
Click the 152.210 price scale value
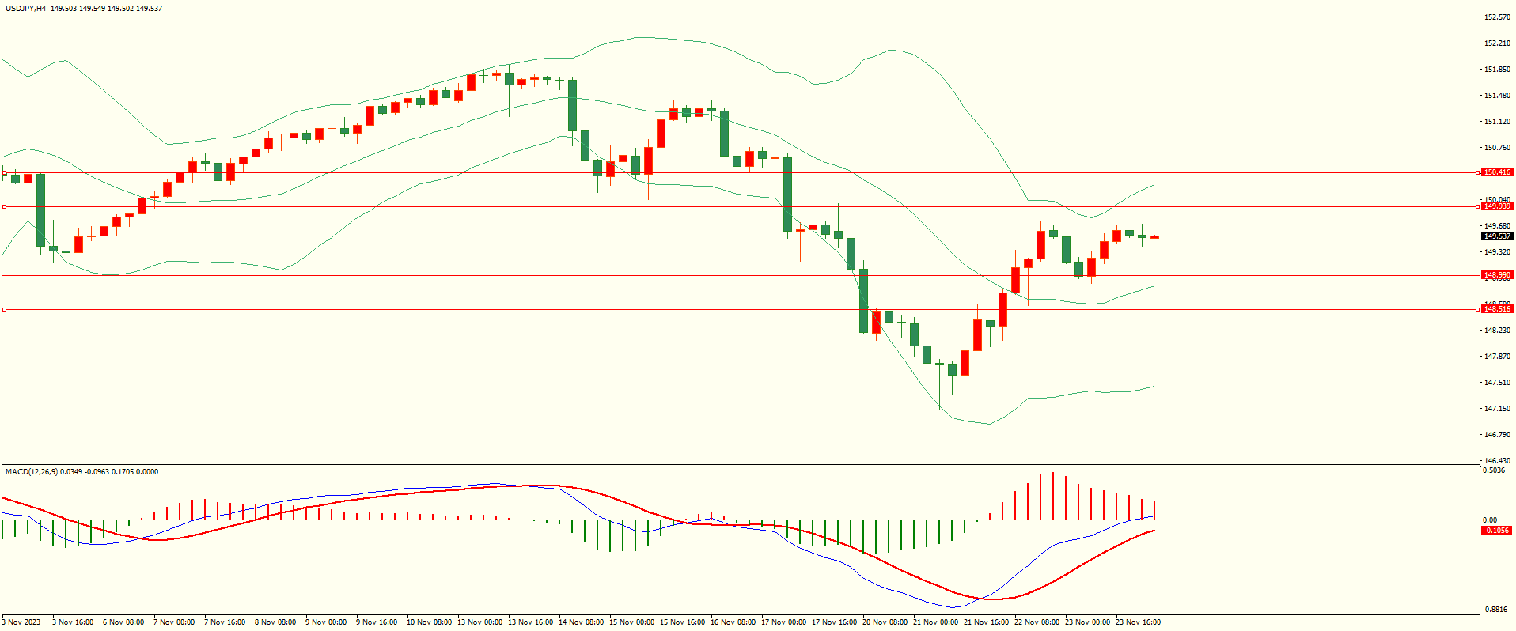[1498, 43]
